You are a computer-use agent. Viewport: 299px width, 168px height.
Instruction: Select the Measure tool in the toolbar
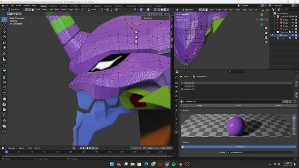[4, 59]
